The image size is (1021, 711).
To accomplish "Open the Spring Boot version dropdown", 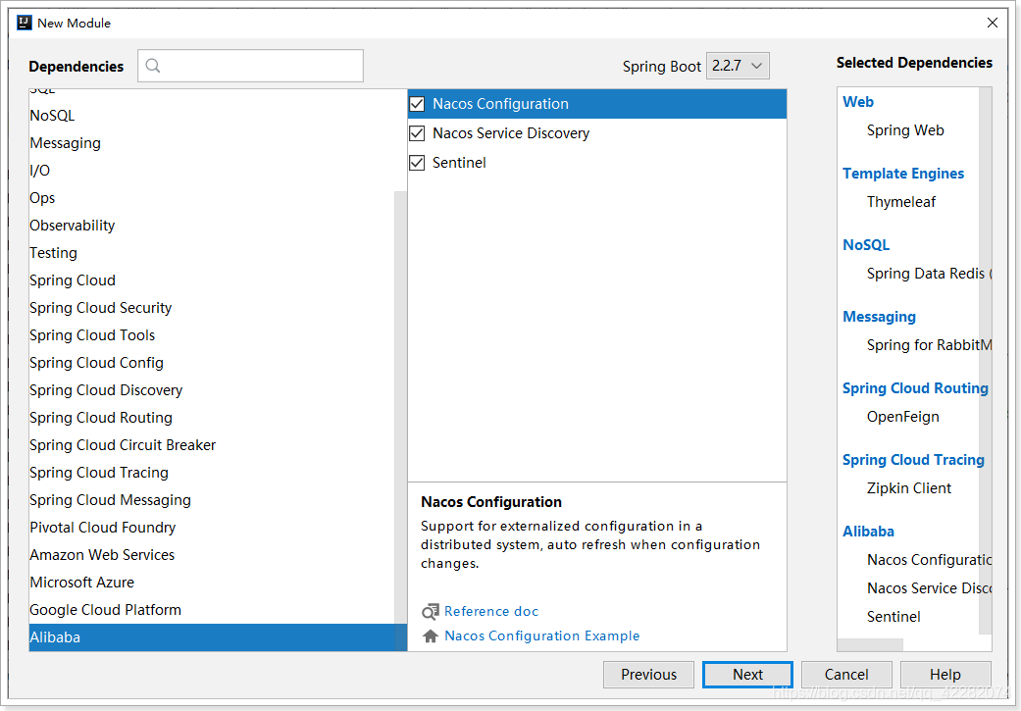I will coord(738,66).
